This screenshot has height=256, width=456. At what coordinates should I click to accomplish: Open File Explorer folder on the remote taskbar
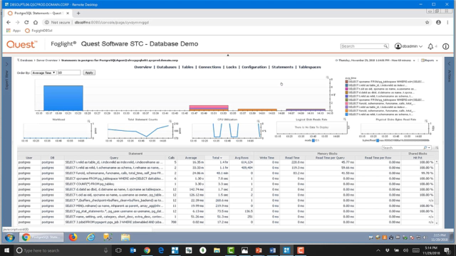pos(125,237)
